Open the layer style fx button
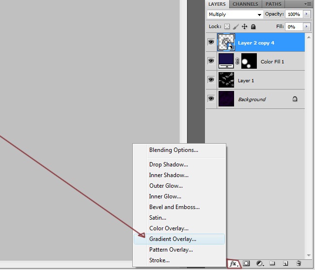The width and height of the screenshot is (315, 270). (234, 264)
